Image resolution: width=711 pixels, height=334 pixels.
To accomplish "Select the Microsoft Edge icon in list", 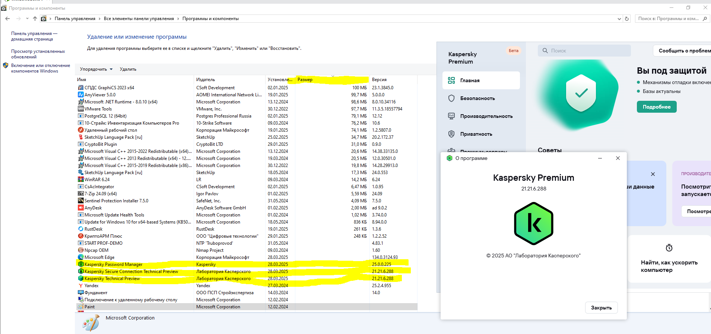I will click(80, 257).
